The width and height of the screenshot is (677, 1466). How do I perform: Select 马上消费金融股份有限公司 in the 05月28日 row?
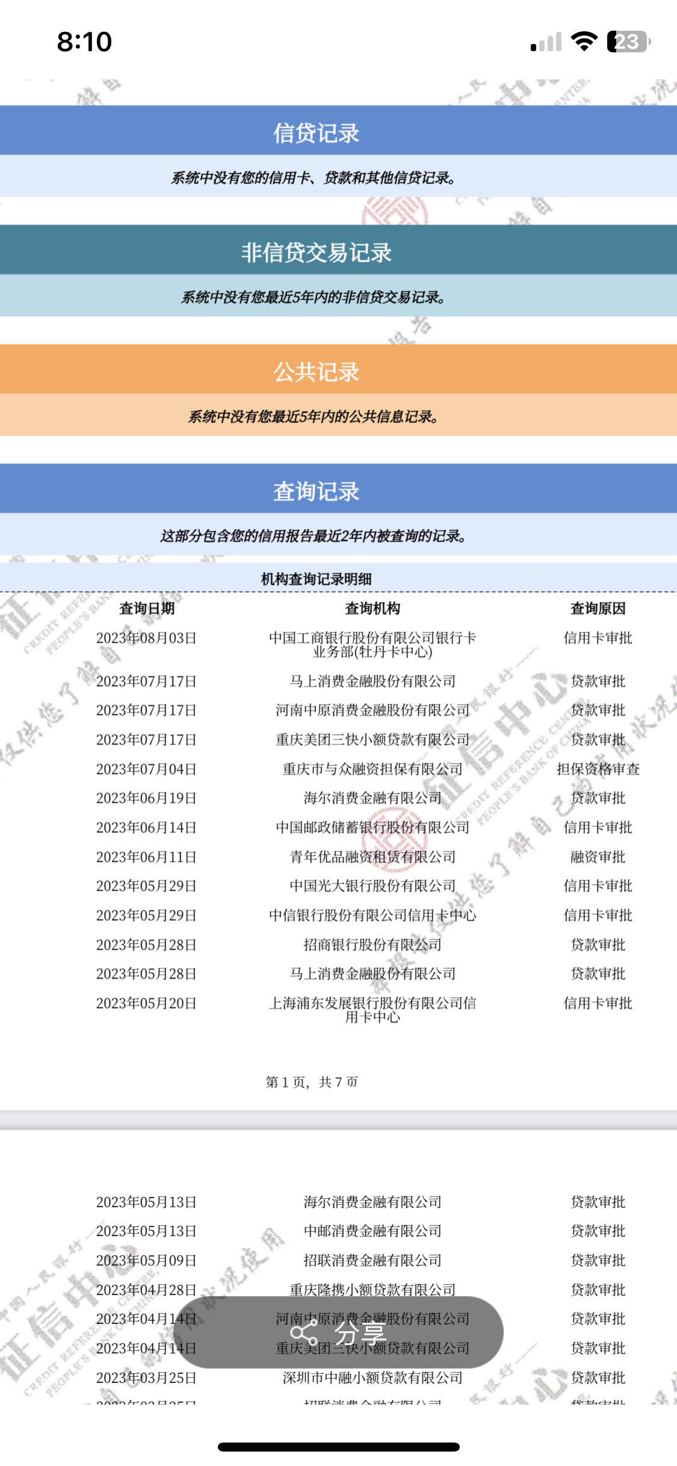[373, 974]
